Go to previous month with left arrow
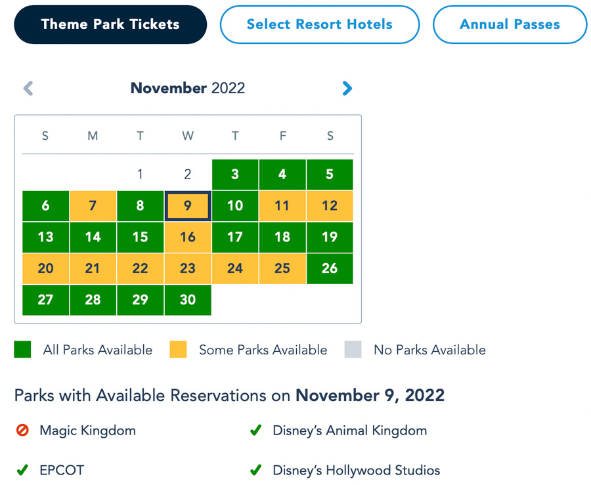 [28, 88]
